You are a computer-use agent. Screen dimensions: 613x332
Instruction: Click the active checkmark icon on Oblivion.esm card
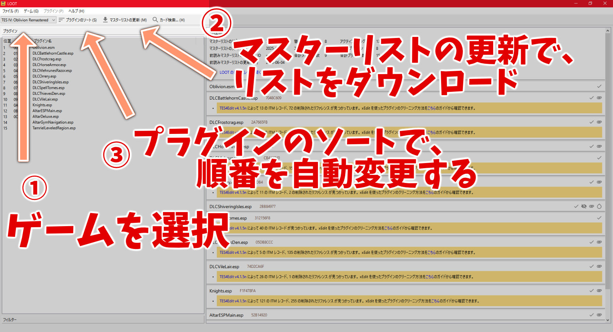point(599,86)
